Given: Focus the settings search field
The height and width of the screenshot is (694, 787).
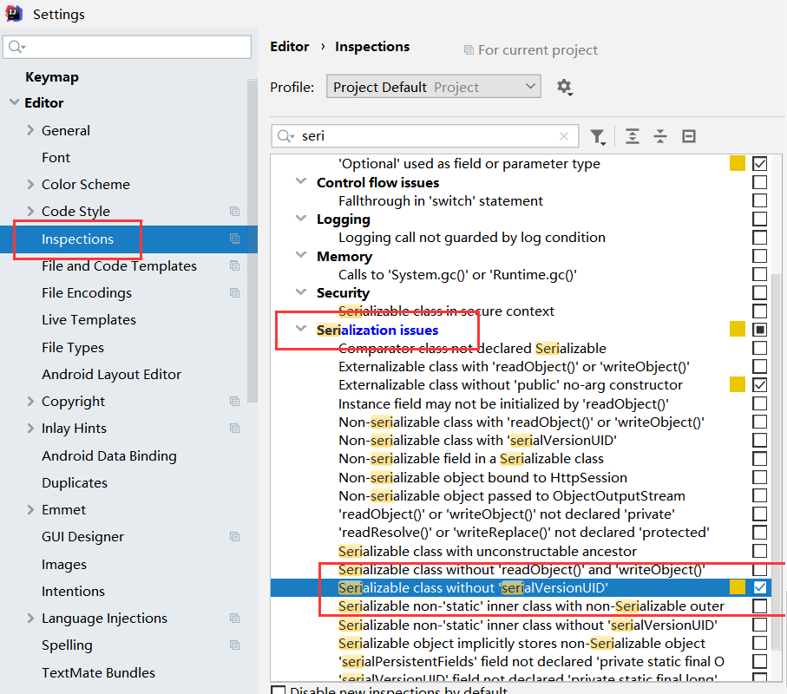Looking at the screenshot, I should coord(127,47).
